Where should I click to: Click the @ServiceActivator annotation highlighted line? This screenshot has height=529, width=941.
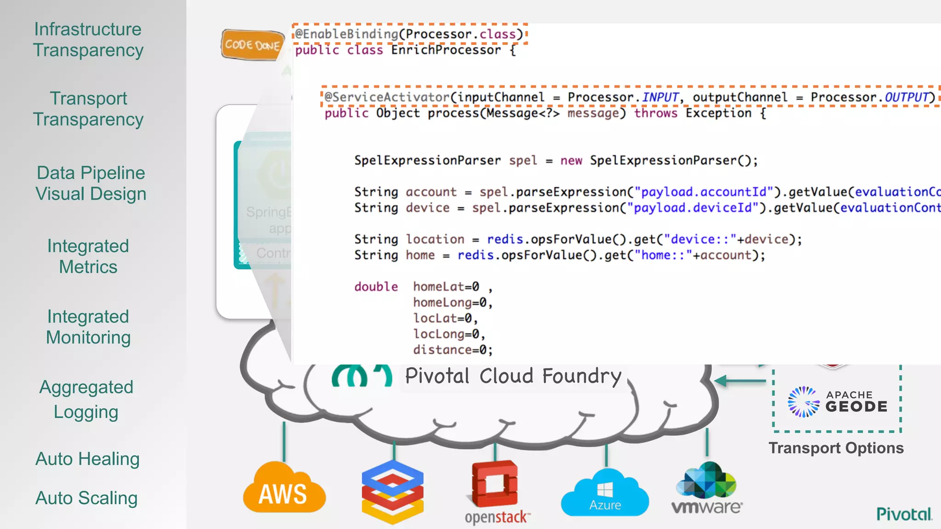click(x=629, y=97)
